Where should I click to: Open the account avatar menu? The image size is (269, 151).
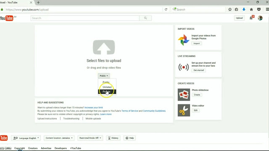tap(260, 18)
